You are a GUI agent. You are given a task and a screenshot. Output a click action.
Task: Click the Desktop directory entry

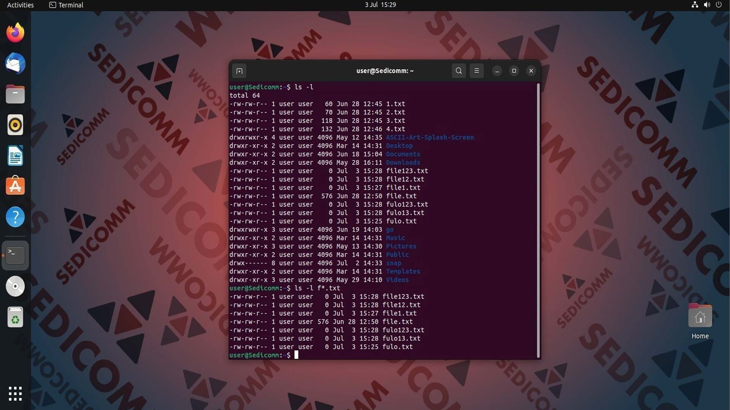399,146
